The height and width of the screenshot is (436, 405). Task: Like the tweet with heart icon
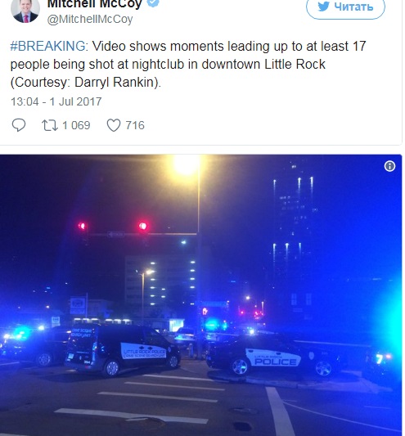click(x=114, y=125)
